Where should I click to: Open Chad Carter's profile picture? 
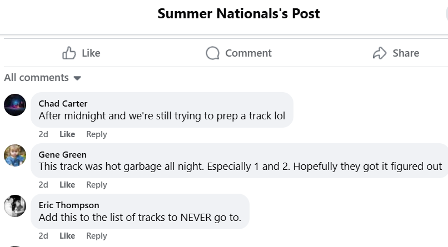15,104
